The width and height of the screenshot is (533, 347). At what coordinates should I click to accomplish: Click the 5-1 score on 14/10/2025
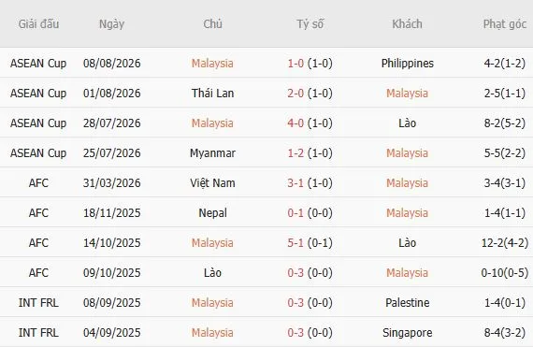click(x=295, y=242)
